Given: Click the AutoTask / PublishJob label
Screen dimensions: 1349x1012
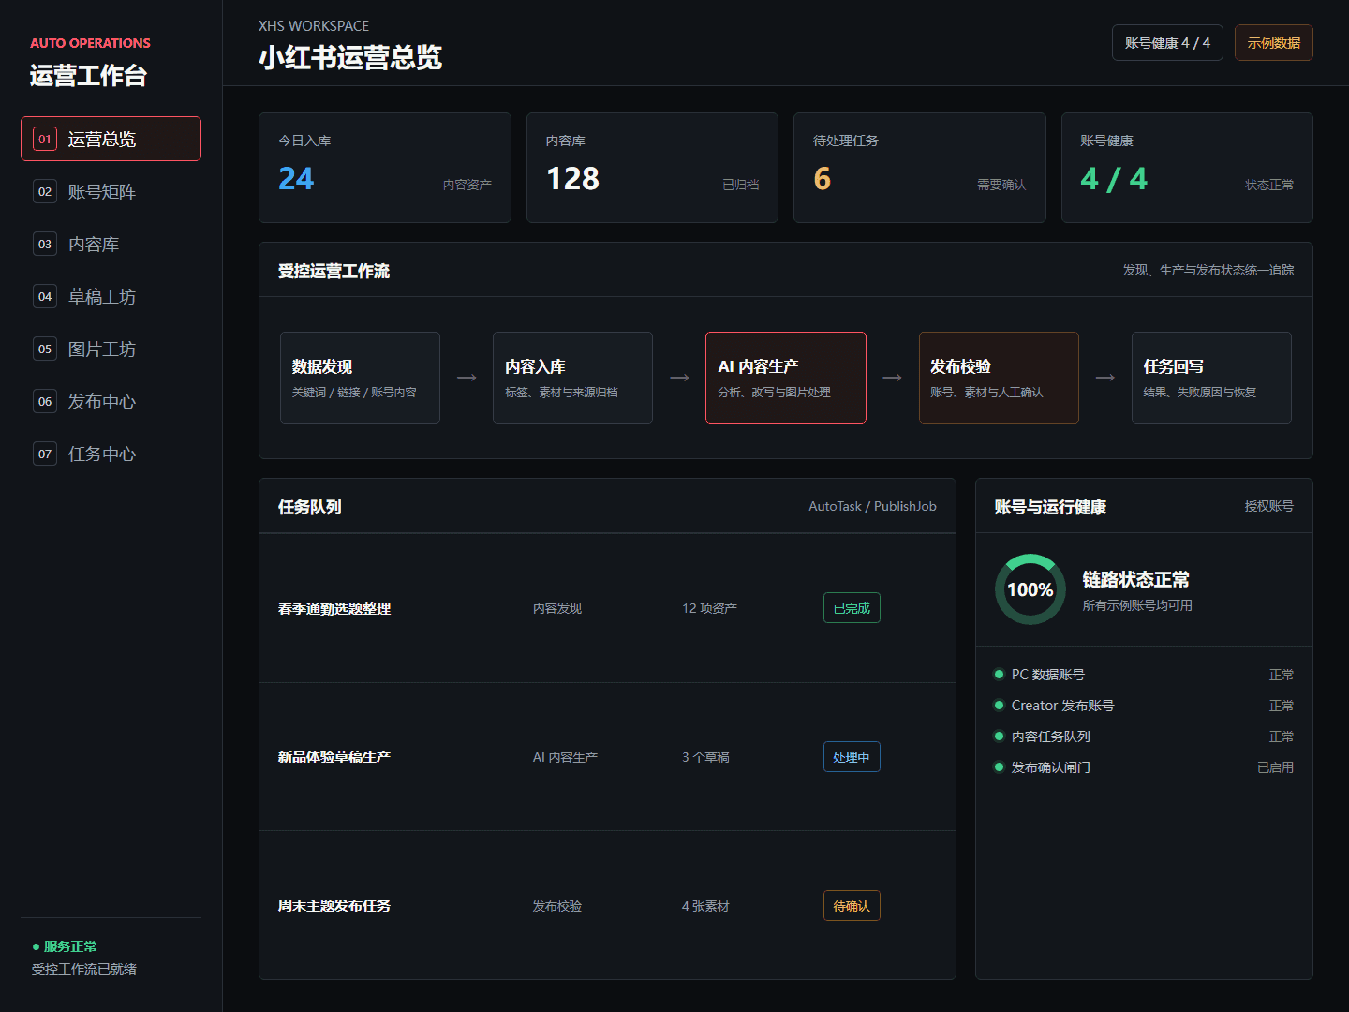Looking at the screenshot, I should click(x=872, y=506).
